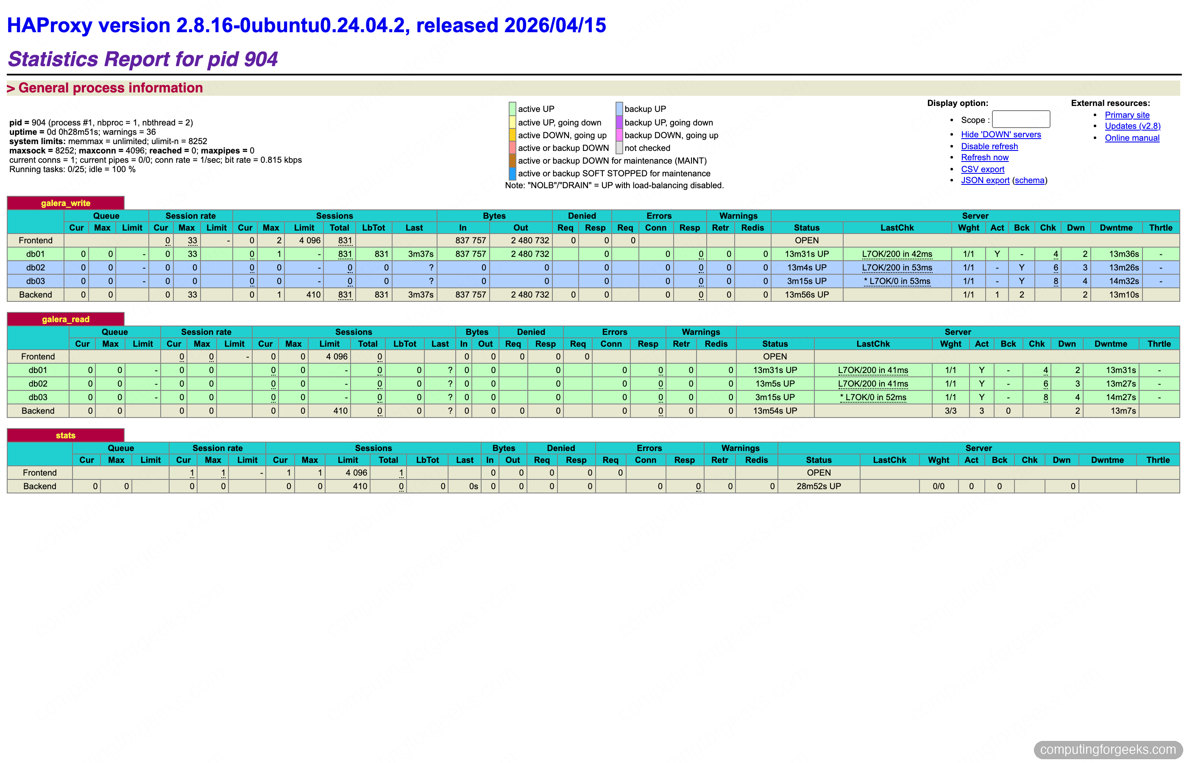Click Disable refresh link
This screenshot has height=763, width=1187.
pos(989,146)
